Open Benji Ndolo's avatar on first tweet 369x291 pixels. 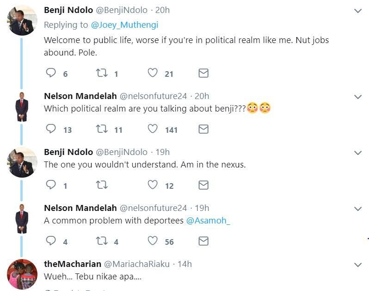(22, 21)
